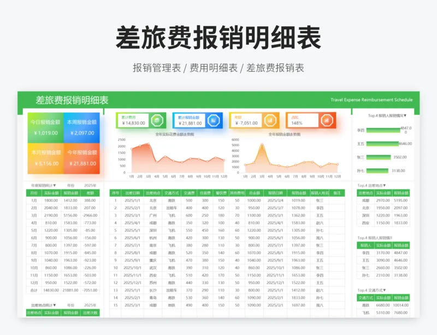437x335 pixels.
Task: Click the 住宿费 column header
Action: click(205, 193)
